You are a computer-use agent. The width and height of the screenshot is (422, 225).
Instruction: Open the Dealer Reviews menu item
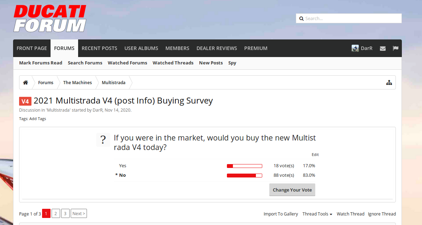click(217, 48)
